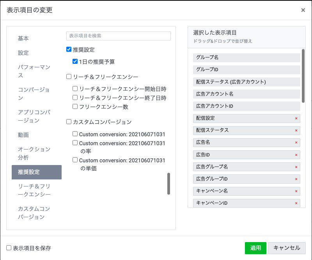Select the 動画 category
This screenshot has height=260, width=312.
23,135
